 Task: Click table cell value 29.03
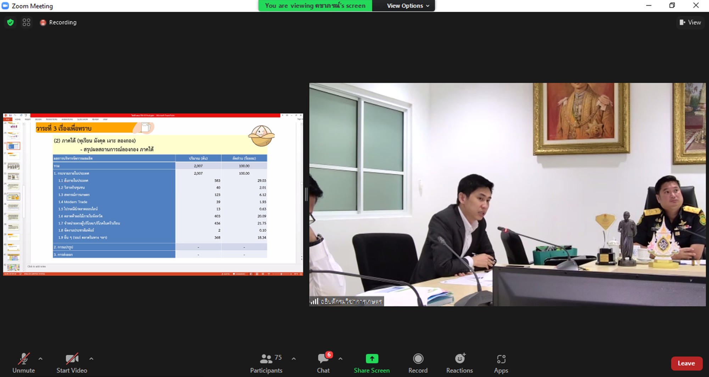click(x=262, y=181)
